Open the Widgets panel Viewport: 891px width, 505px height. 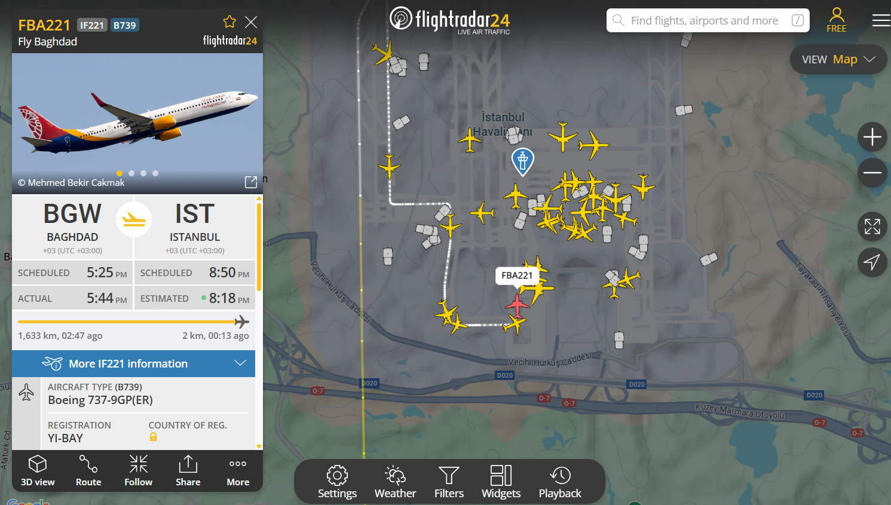click(501, 482)
